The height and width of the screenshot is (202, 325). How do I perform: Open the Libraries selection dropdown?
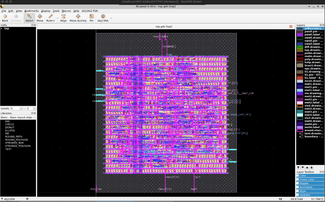18,117
